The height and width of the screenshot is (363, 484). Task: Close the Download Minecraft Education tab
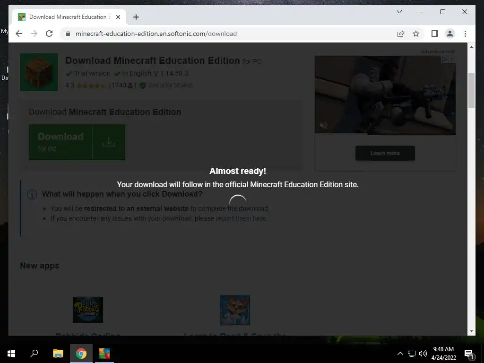(118, 17)
